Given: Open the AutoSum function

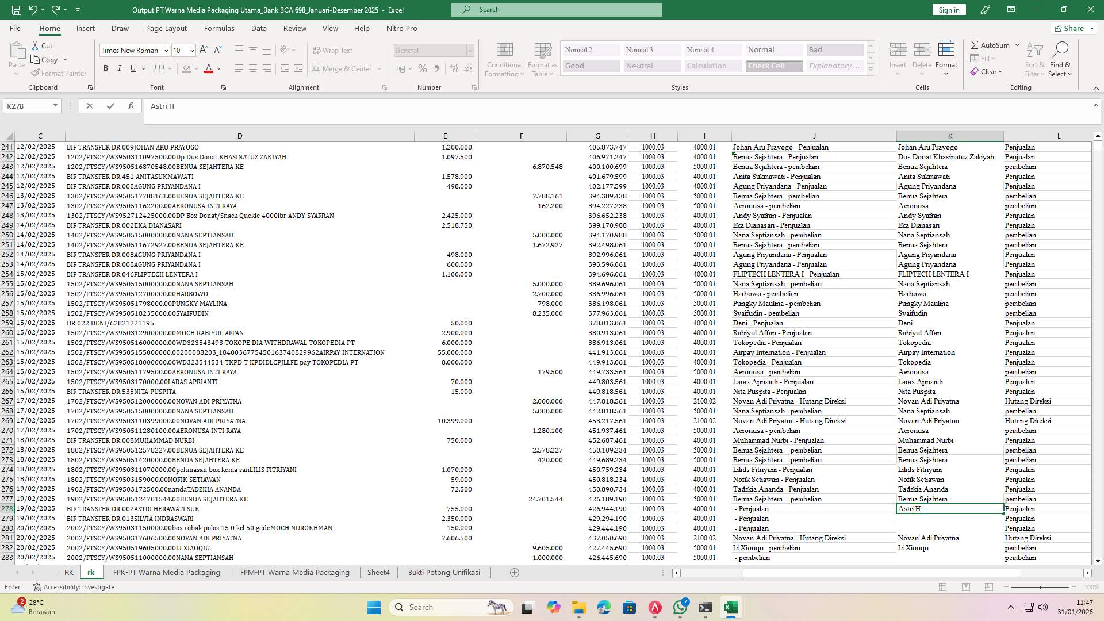Looking at the screenshot, I should pyautogui.click(x=992, y=44).
